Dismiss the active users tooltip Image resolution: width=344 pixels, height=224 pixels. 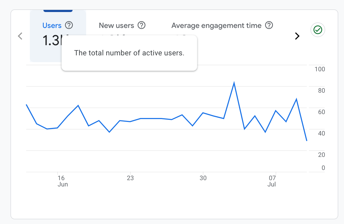coord(129,53)
